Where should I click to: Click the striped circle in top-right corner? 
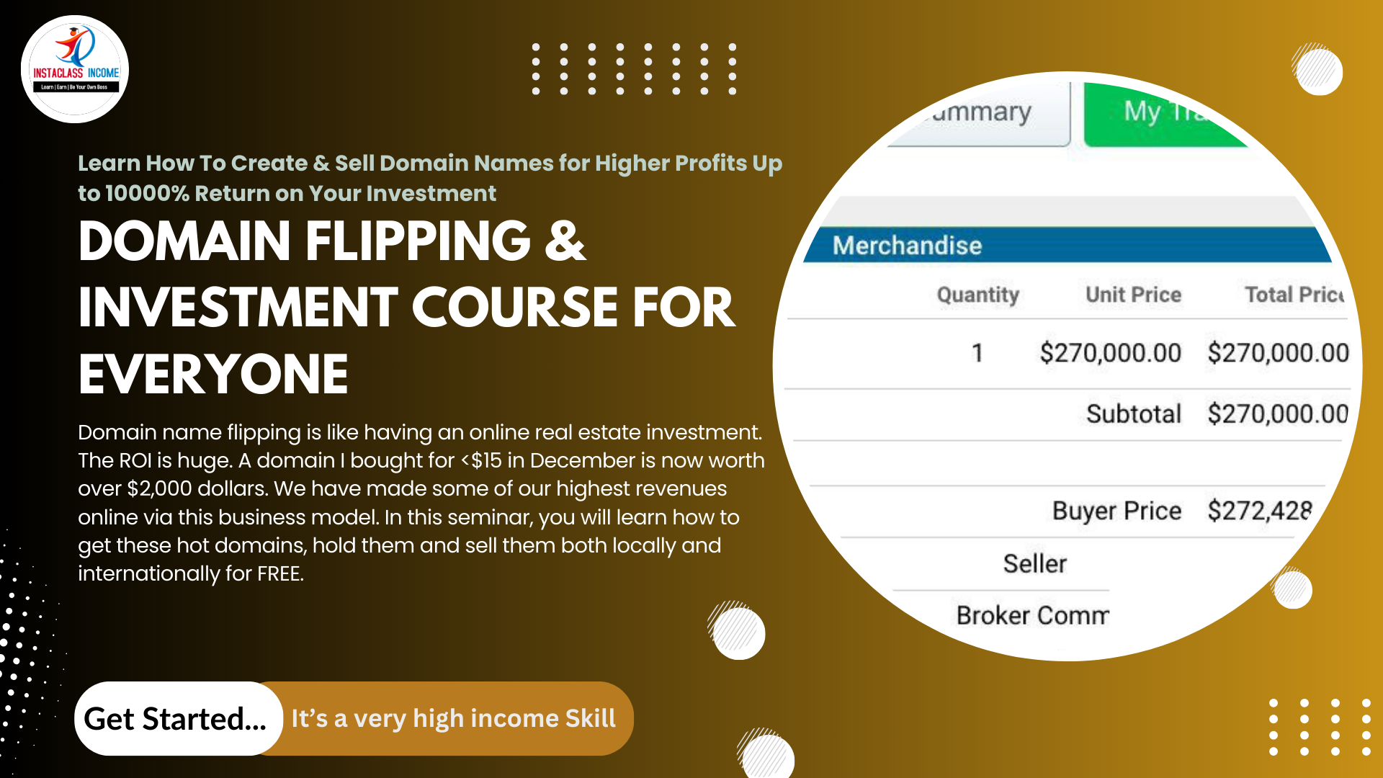pos(1318,71)
